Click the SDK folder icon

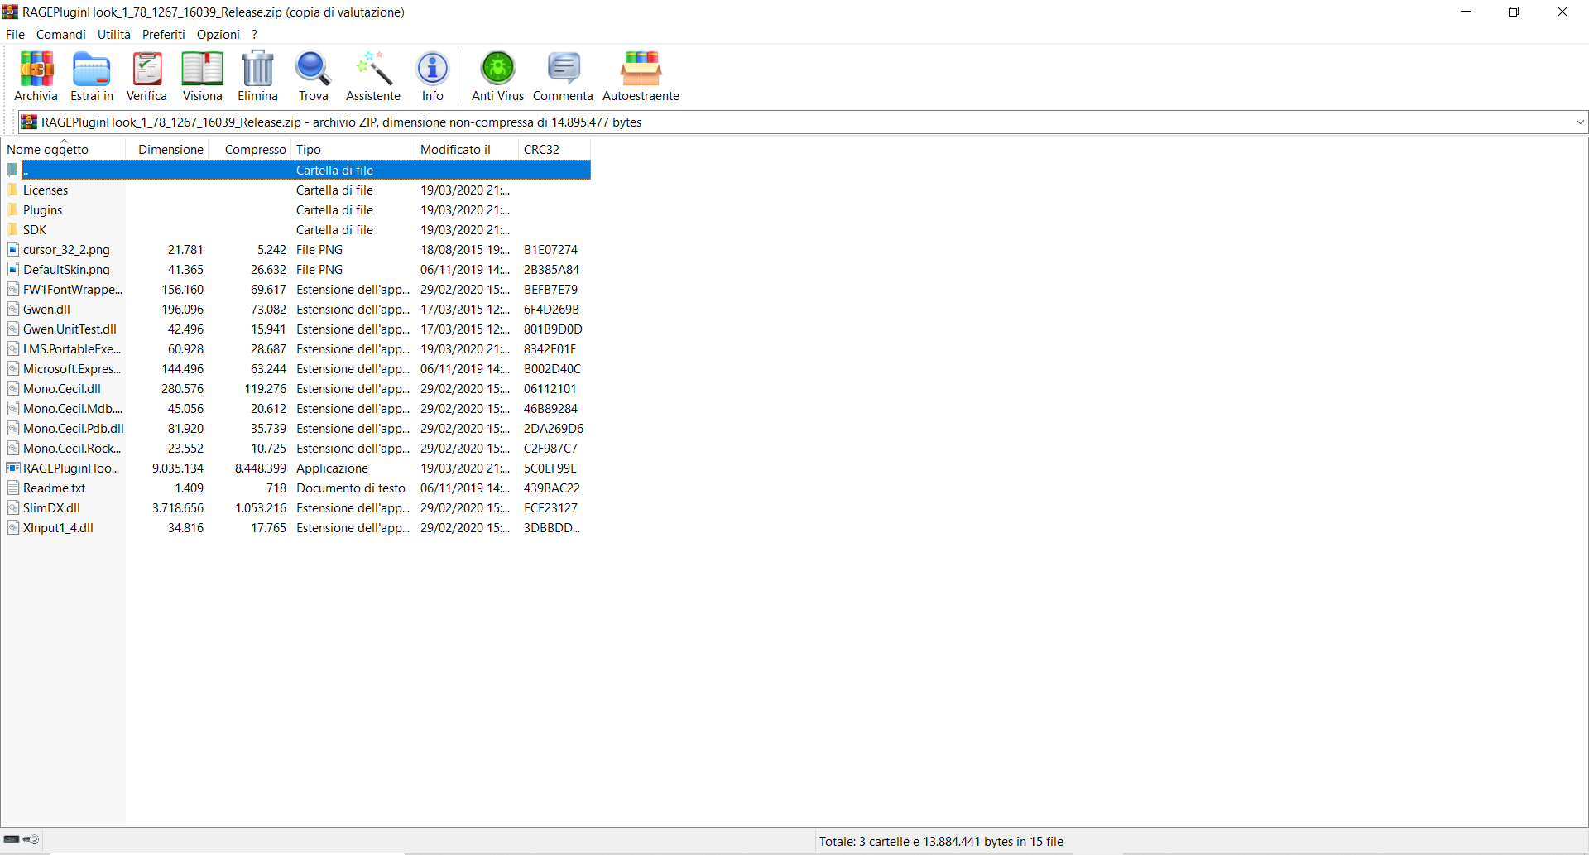coord(12,230)
